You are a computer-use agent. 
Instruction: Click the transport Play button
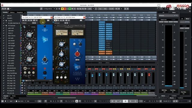coord(130,101)
